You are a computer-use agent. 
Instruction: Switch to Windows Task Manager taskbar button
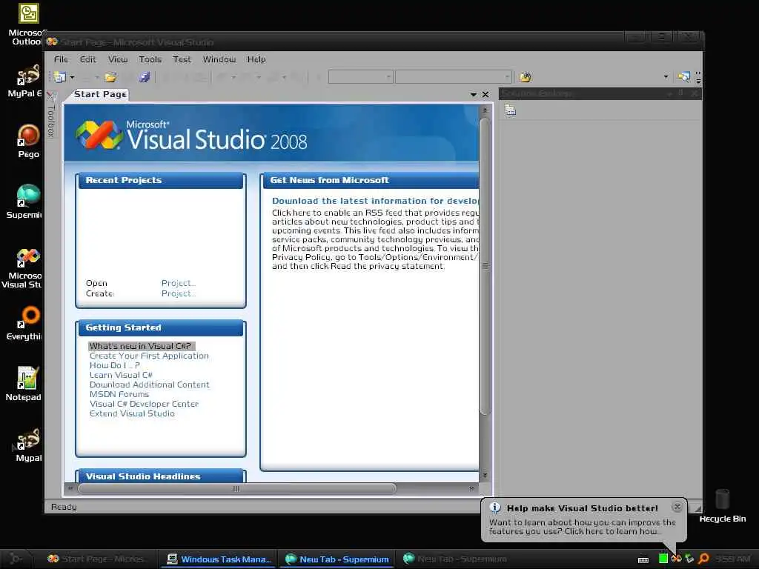[218, 559]
